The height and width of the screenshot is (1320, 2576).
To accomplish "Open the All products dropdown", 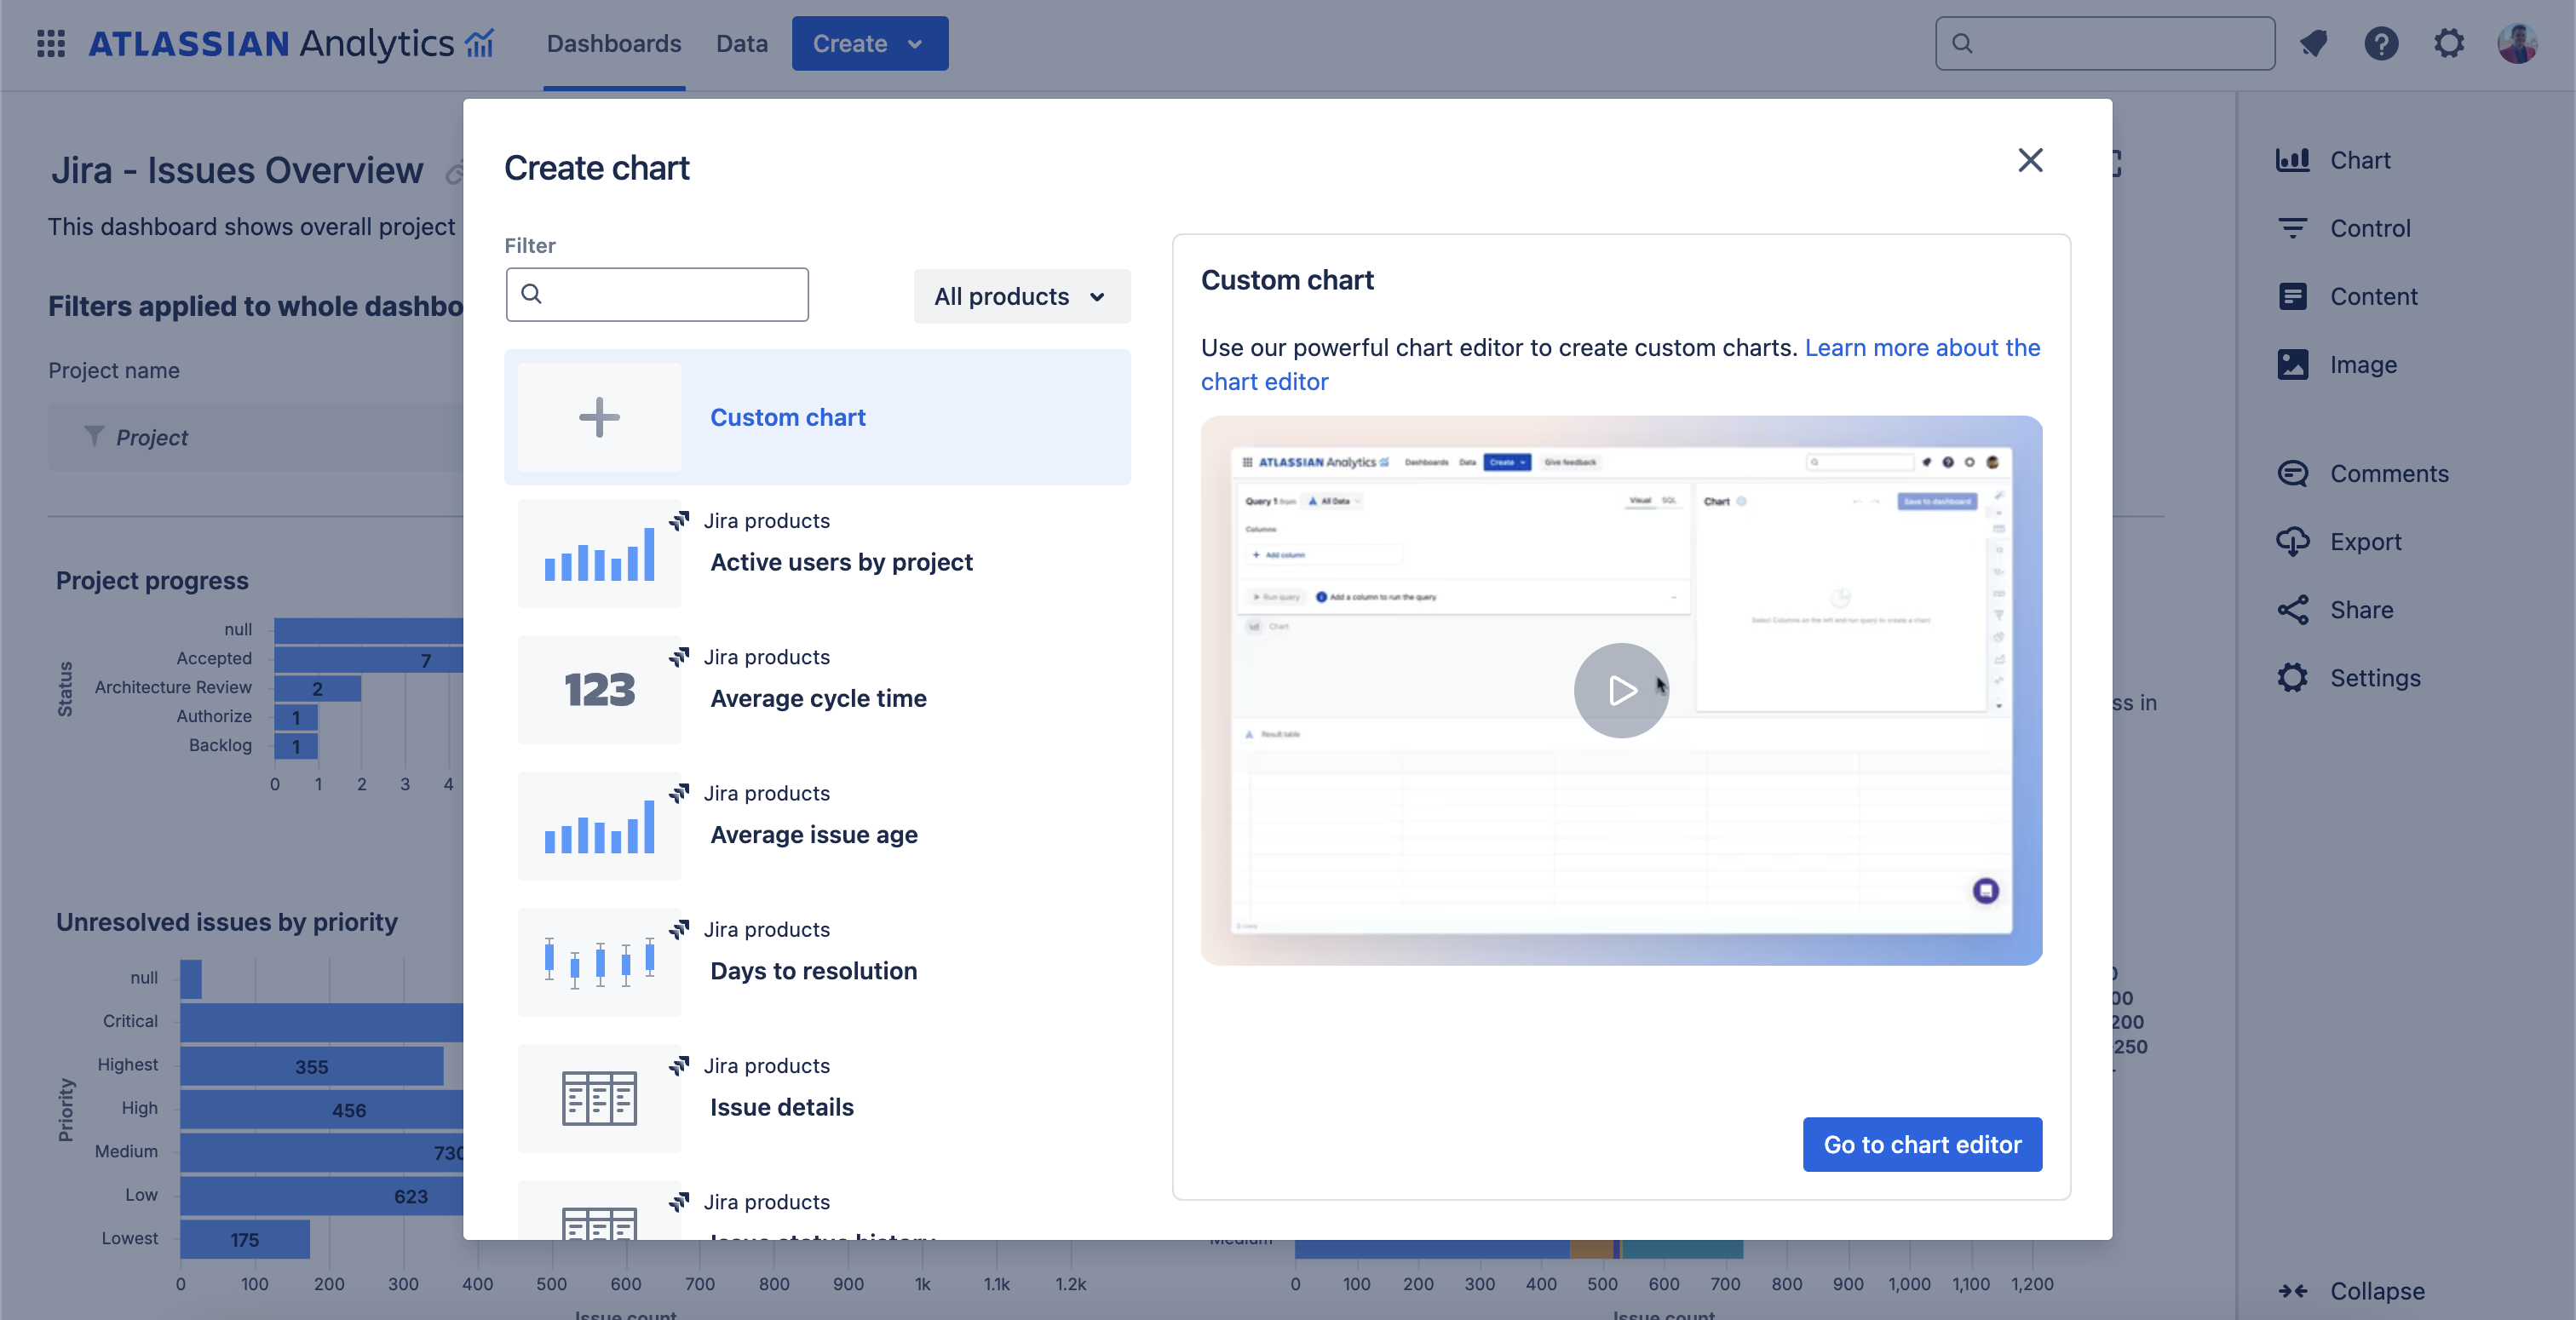I will (x=1021, y=296).
